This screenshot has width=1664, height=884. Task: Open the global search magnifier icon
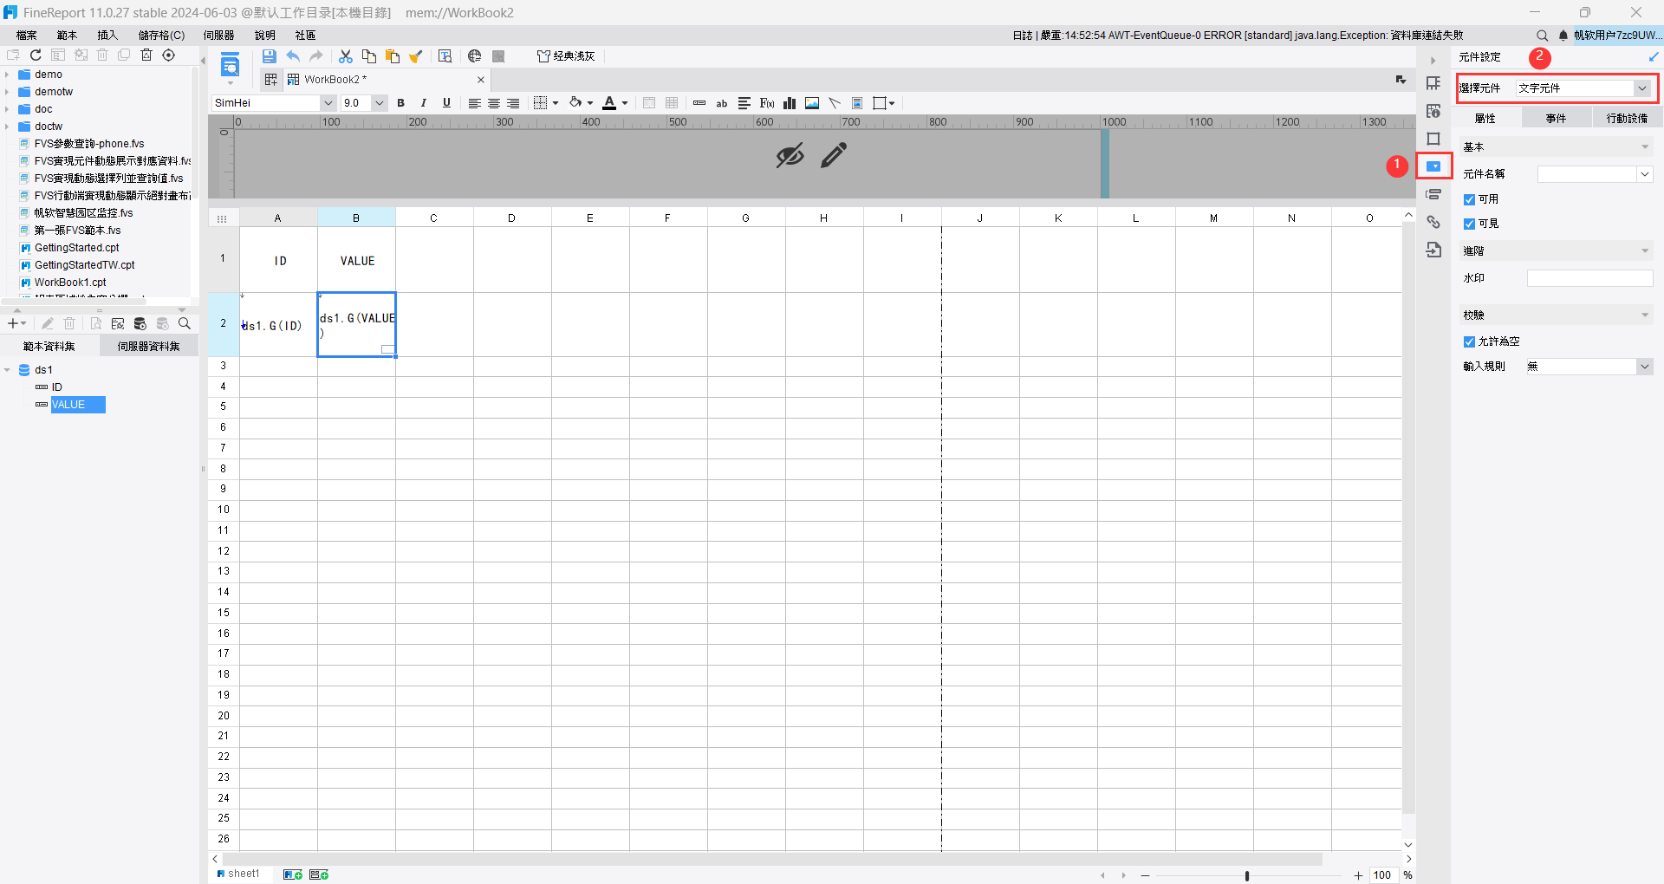1543,36
